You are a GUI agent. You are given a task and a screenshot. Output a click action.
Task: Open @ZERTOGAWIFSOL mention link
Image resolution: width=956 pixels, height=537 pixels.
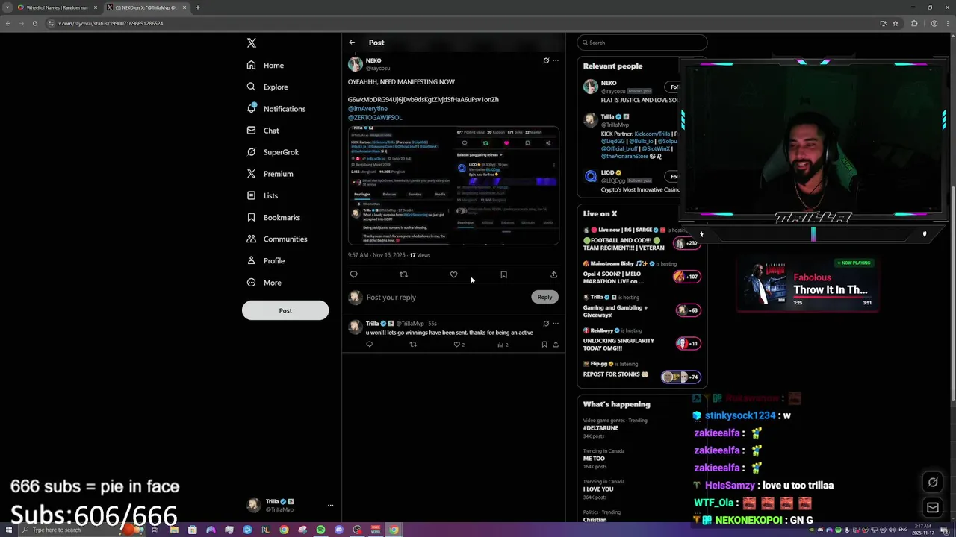point(375,117)
